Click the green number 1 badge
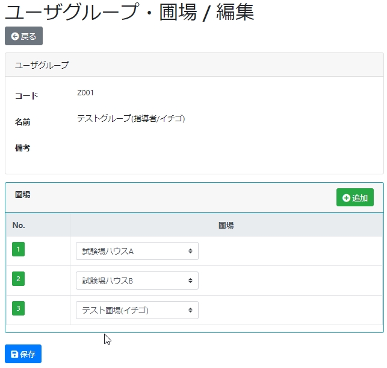Image resolution: width=387 pixels, height=368 pixels. point(18,249)
